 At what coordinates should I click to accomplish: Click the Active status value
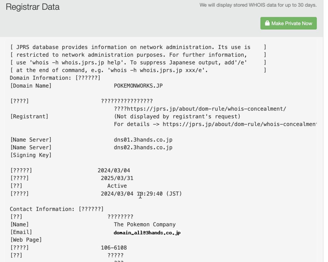[x=117, y=186]
